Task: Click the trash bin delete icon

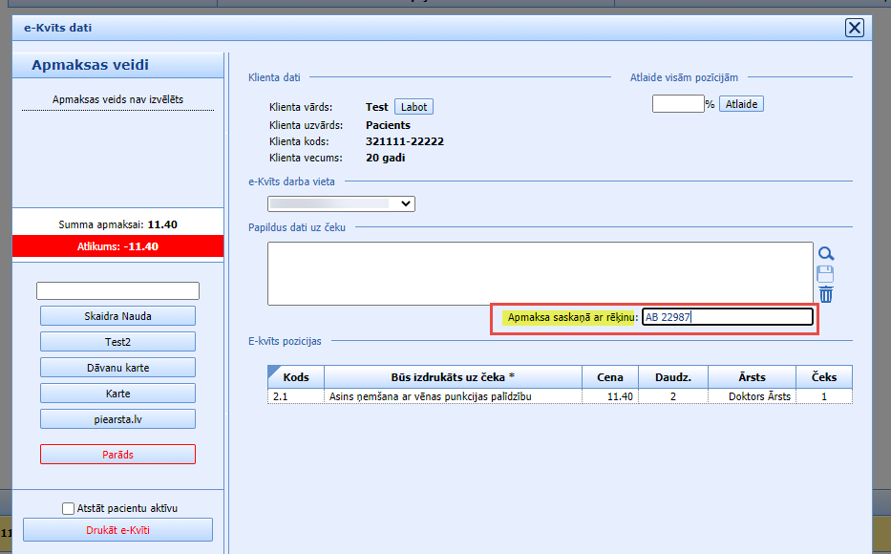Action: point(826,294)
